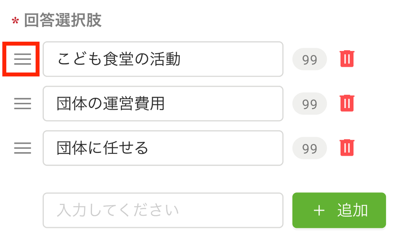
Task: Remove the 団体に任せる option via trash icon
Action: pos(347,148)
